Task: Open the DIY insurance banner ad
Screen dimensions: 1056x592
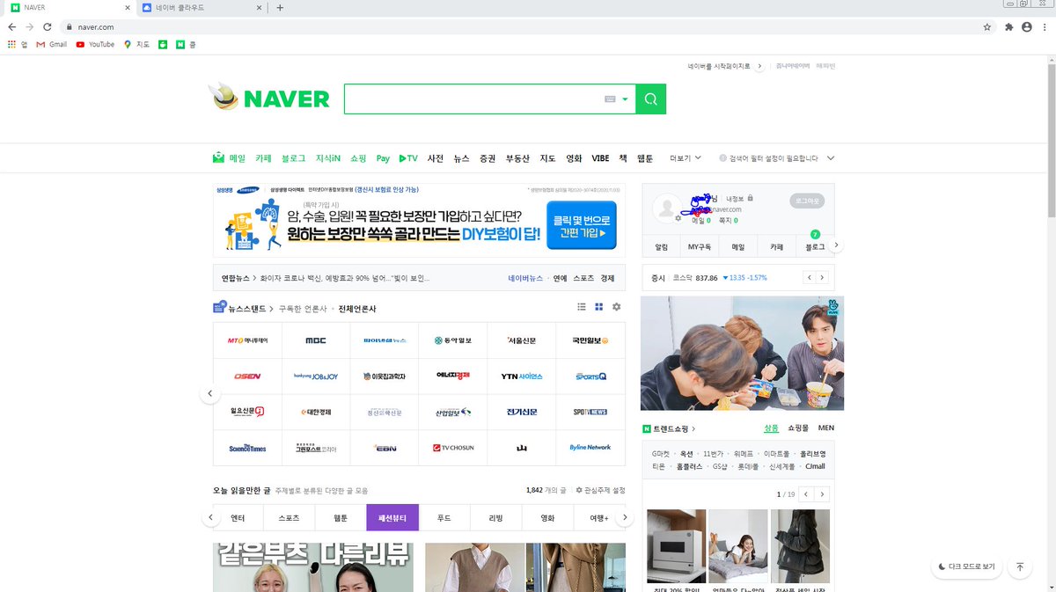Action: coord(419,220)
